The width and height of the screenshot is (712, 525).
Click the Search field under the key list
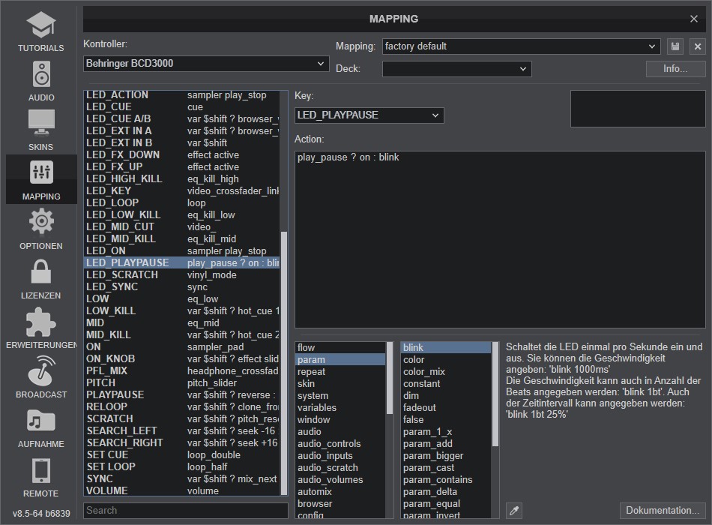[186, 511]
